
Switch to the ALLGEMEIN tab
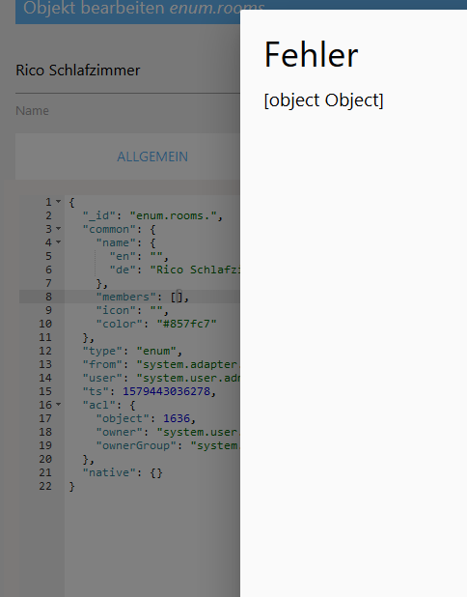pyautogui.click(x=152, y=156)
